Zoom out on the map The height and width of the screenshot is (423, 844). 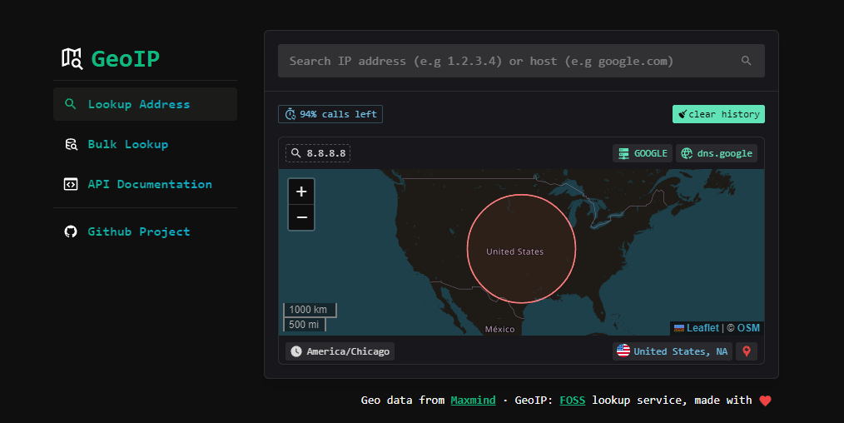tap(301, 217)
